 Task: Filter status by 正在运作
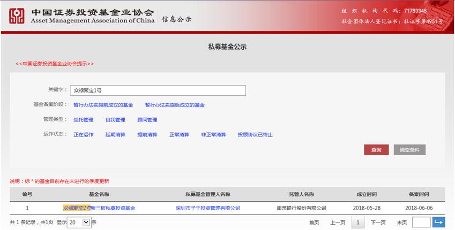click(x=83, y=135)
